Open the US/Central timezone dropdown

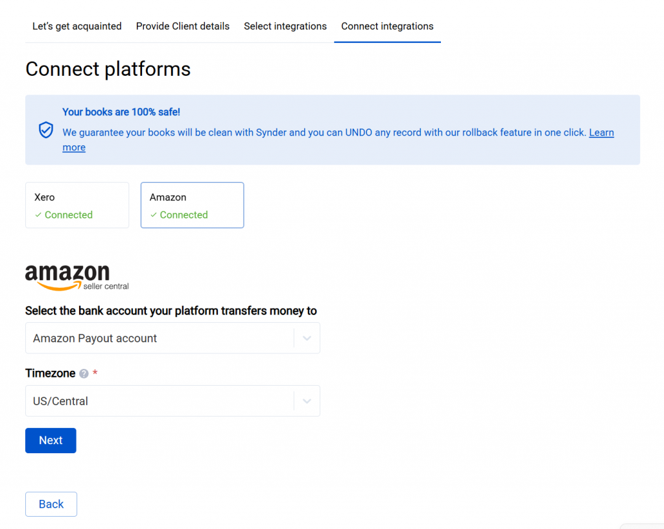(172, 401)
